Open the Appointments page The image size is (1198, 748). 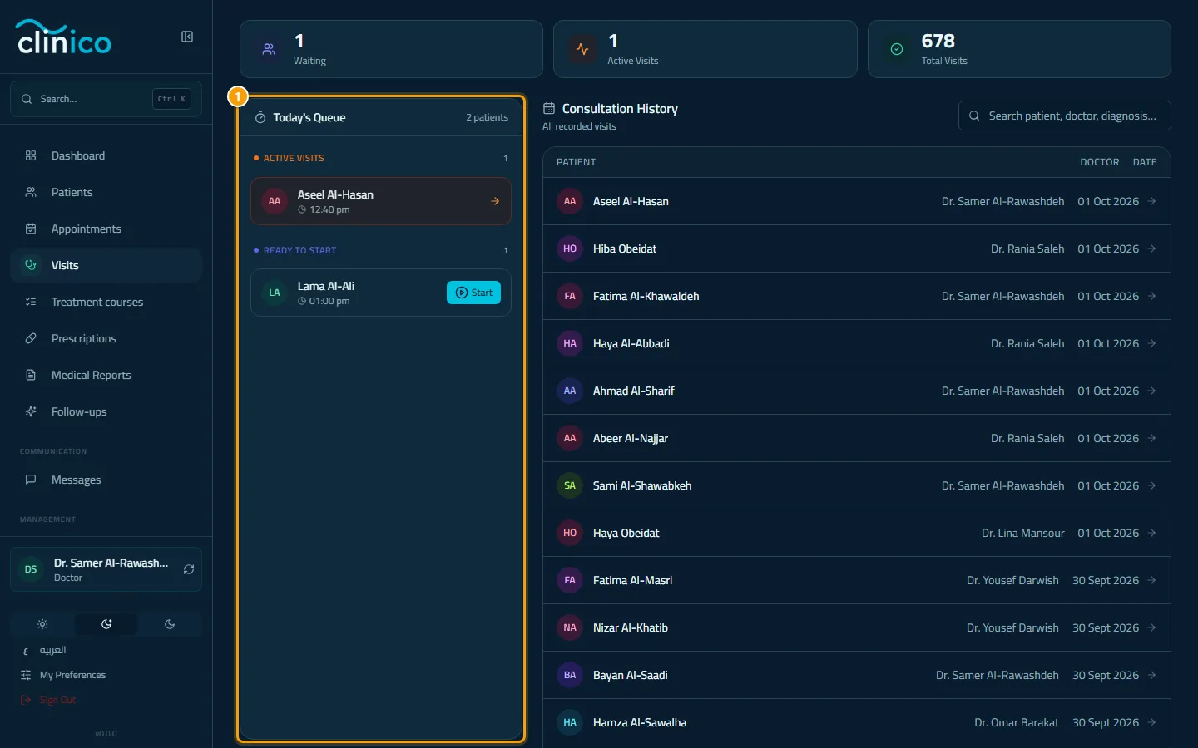coord(106,229)
